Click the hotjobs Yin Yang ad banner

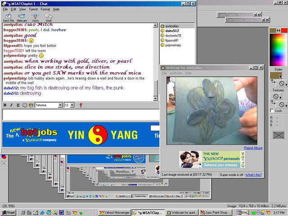(x=81, y=135)
